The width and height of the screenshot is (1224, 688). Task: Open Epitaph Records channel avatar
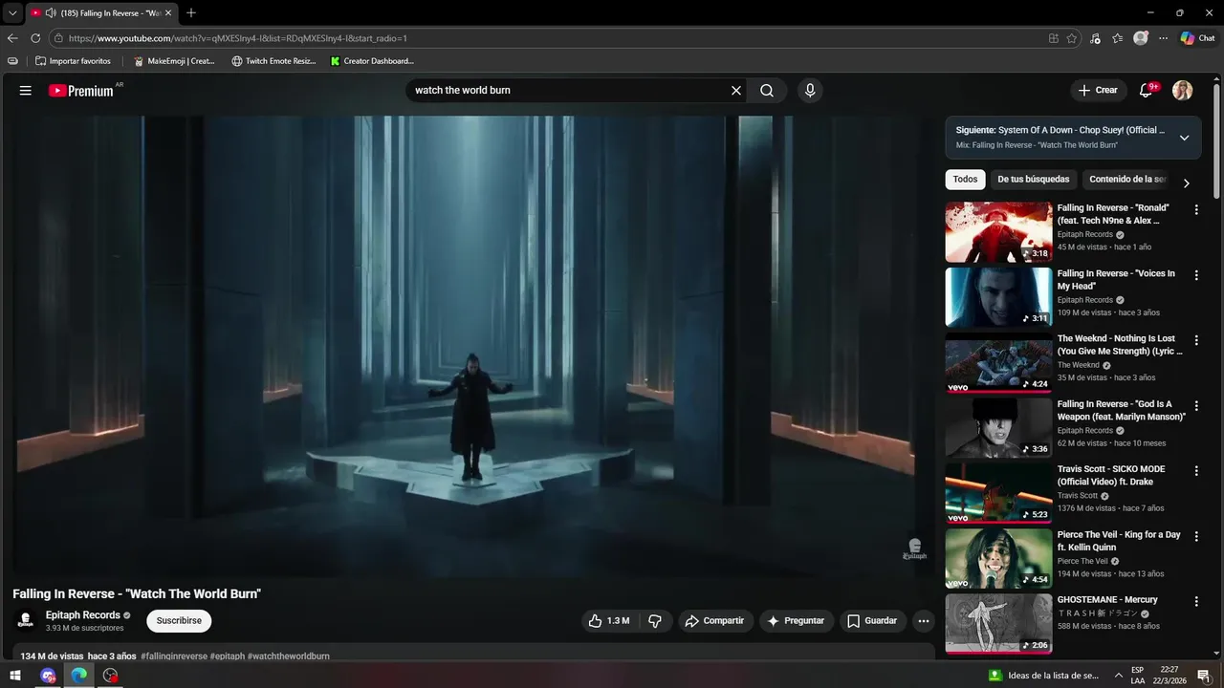click(x=26, y=620)
